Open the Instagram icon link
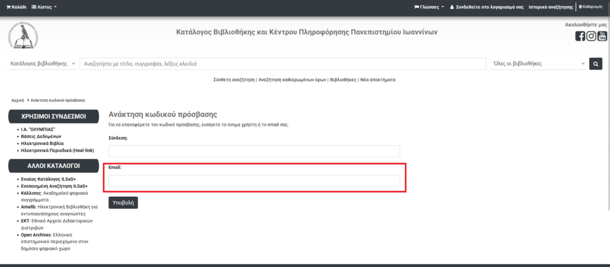This screenshot has width=610, height=267. [591, 36]
